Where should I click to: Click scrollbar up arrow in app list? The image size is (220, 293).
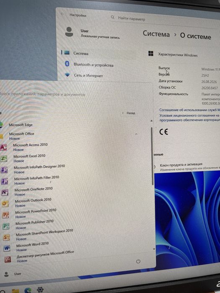tap(152, 121)
